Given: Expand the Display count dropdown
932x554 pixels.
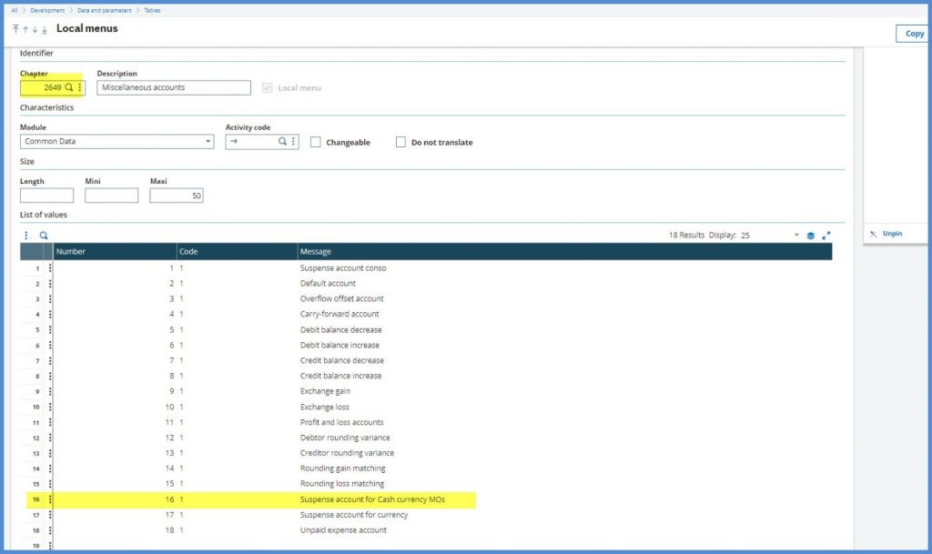Looking at the screenshot, I should tap(796, 235).
